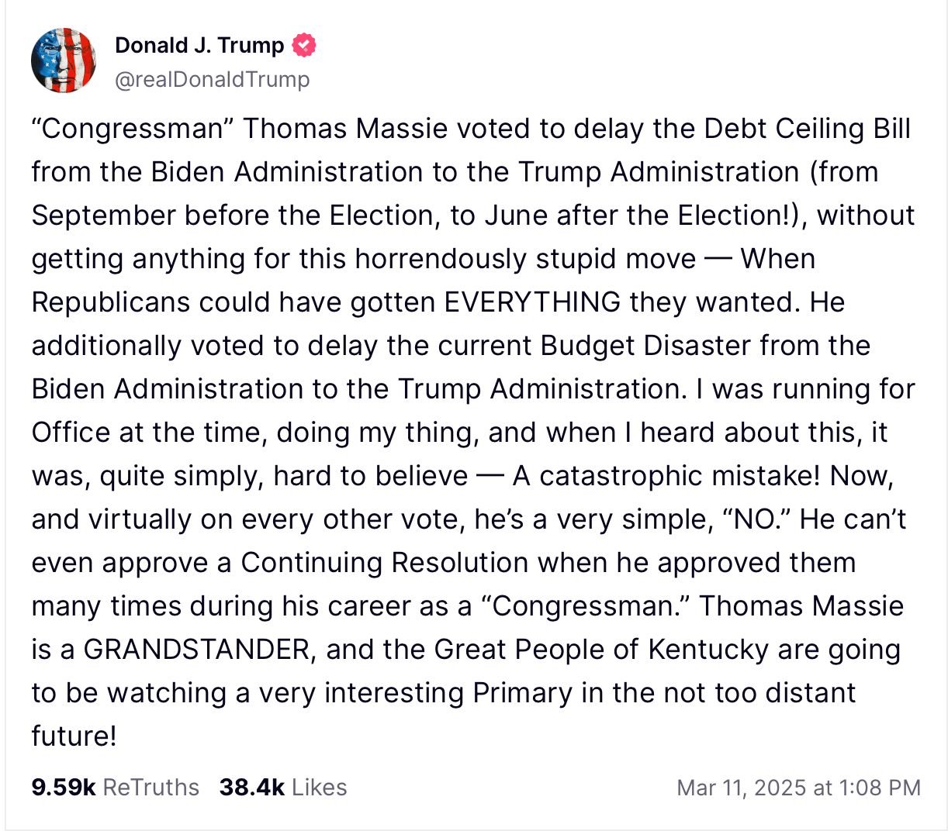Click the word EVERYTHING in the post
This screenshot has height=831, width=948.
pos(532,302)
